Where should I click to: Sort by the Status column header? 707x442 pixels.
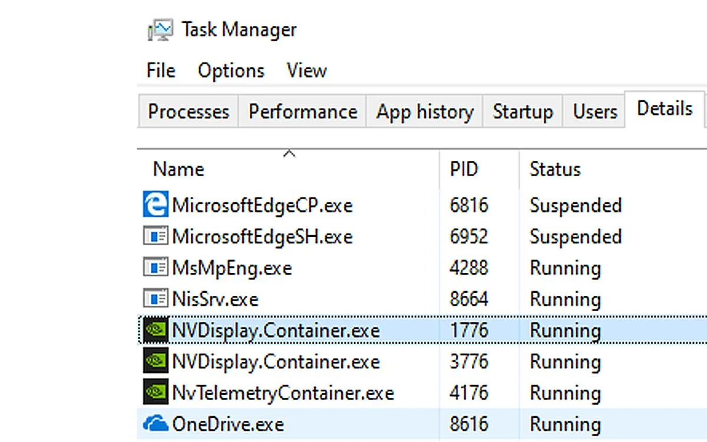pyautogui.click(x=613, y=169)
